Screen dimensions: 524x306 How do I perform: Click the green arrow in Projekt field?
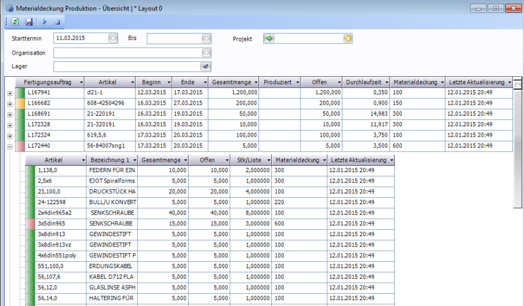(269, 39)
